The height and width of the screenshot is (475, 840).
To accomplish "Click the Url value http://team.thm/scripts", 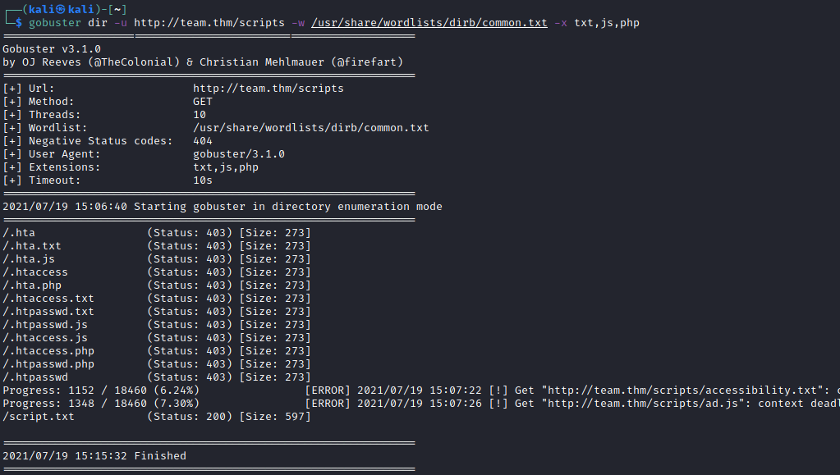I will pyautogui.click(x=268, y=89).
